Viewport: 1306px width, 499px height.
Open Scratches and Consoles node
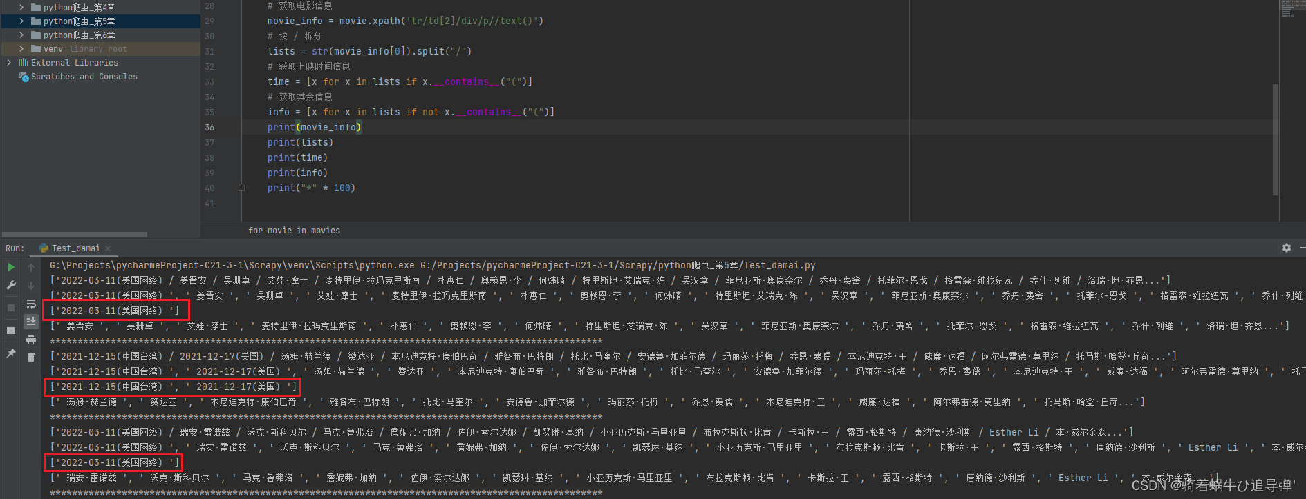click(84, 77)
